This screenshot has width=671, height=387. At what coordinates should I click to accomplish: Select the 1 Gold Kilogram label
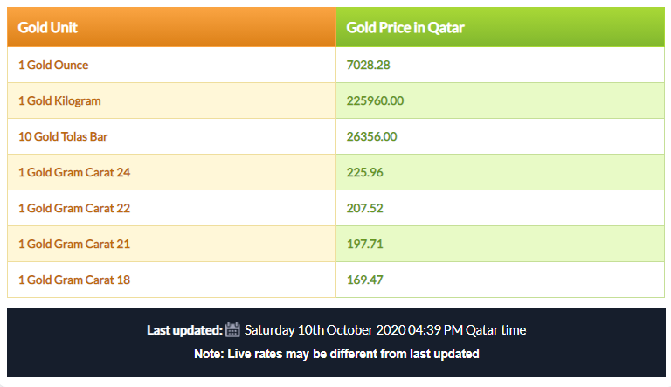[x=59, y=100]
